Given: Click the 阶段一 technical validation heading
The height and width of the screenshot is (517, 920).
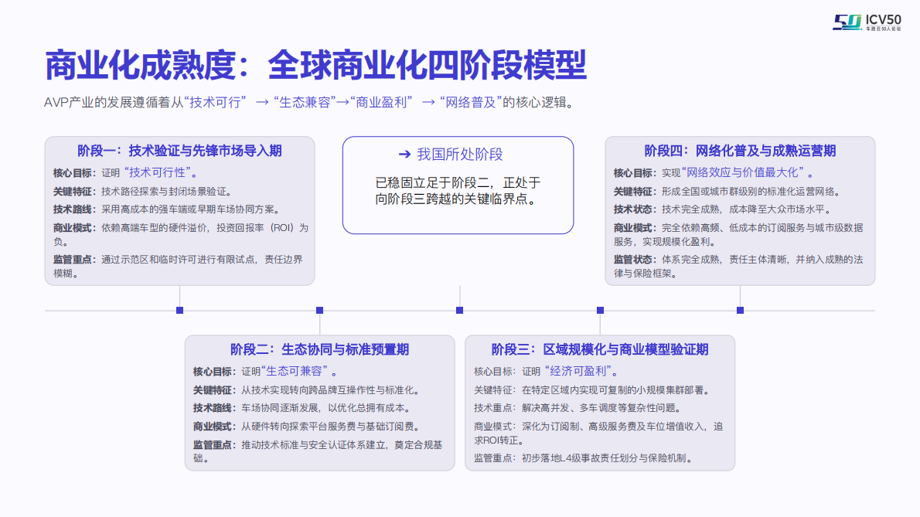Looking at the screenshot, I should click(181, 150).
